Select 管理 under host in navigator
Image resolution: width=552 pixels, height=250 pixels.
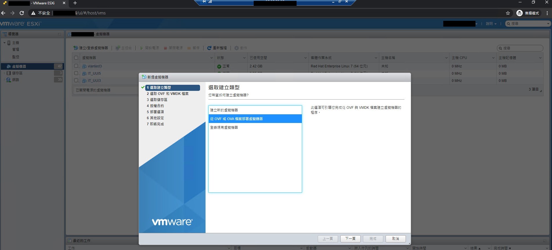point(16,49)
